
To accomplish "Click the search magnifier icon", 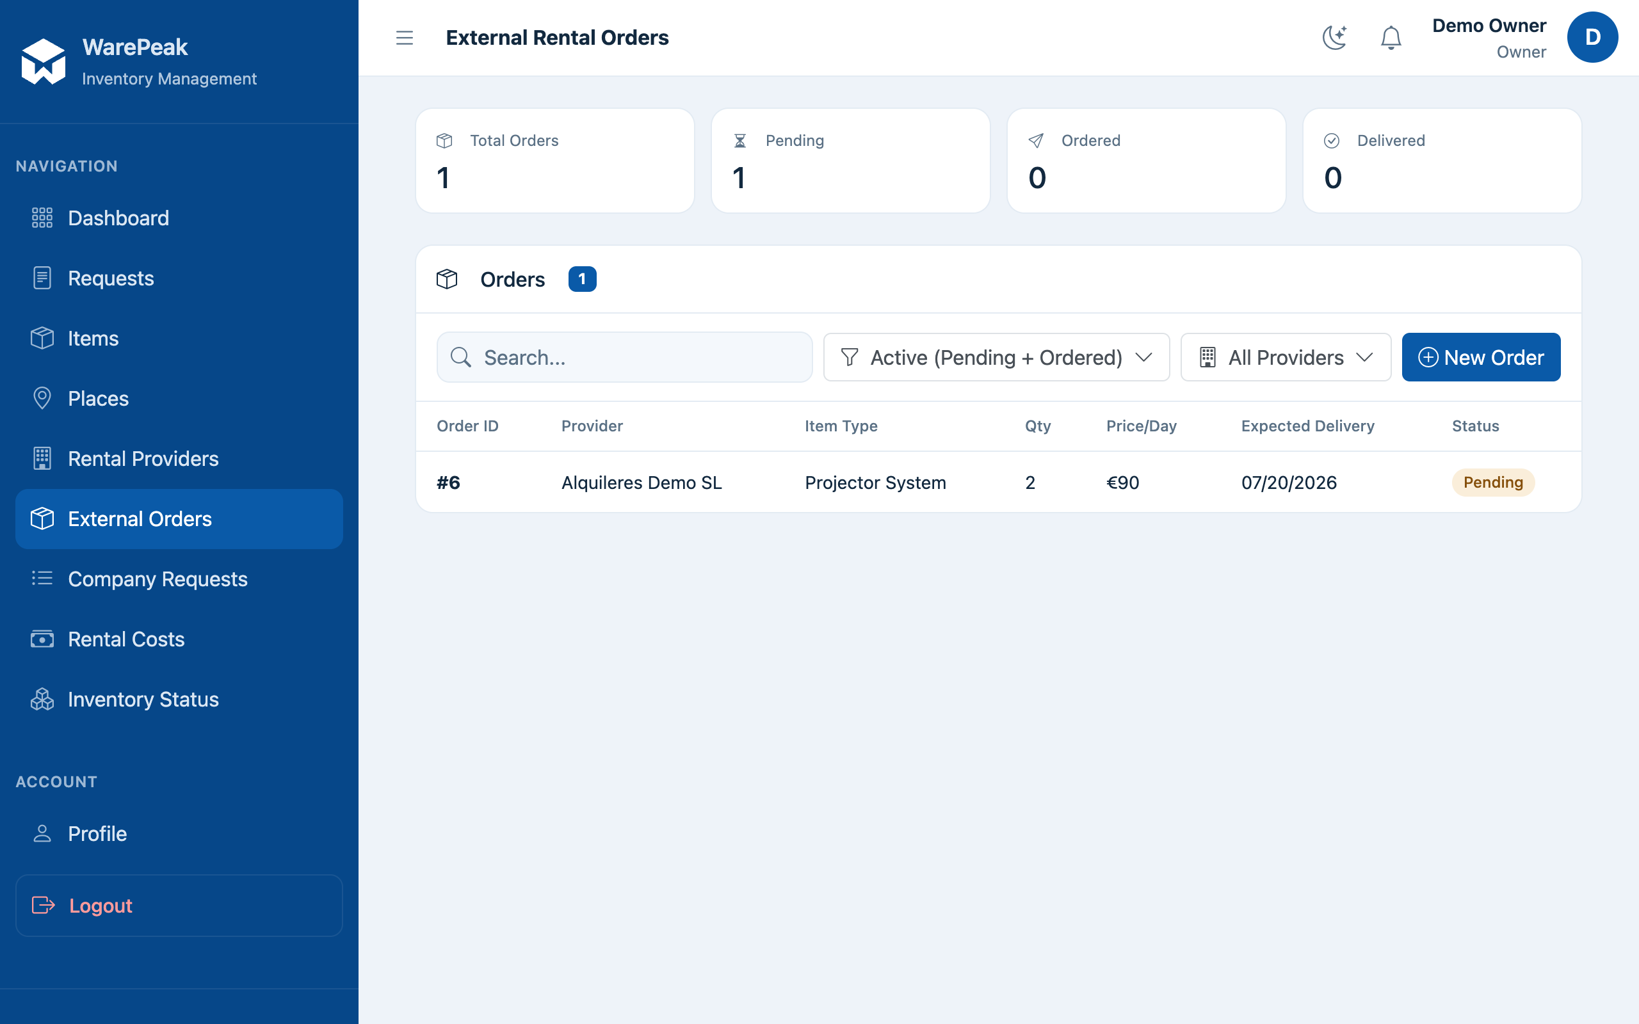I will (x=460, y=357).
